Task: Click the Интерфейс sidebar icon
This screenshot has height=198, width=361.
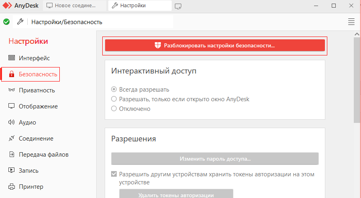Action: (x=12, y=58)
